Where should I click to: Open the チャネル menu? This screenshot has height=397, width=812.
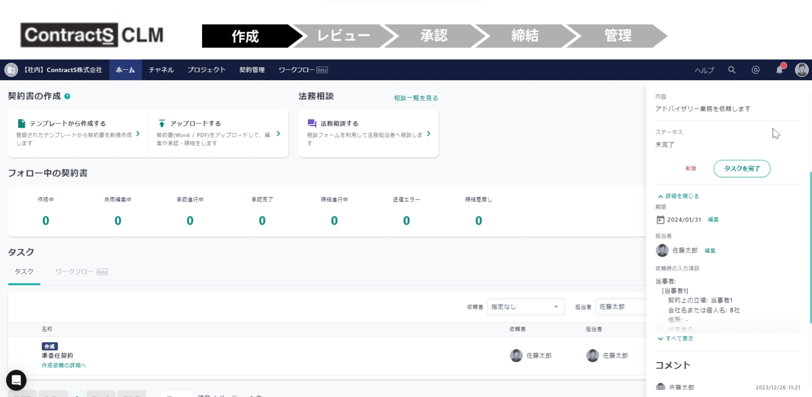(x=161, y=70)
